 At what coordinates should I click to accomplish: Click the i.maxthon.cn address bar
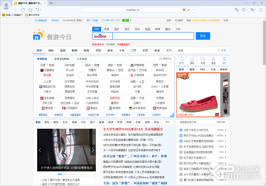click(133, 10)
